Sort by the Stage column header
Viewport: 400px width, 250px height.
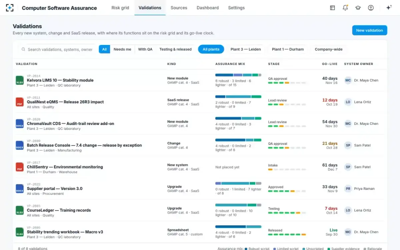[x=274, y=64]
